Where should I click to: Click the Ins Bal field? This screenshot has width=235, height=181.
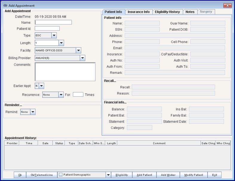click(206, 109)
